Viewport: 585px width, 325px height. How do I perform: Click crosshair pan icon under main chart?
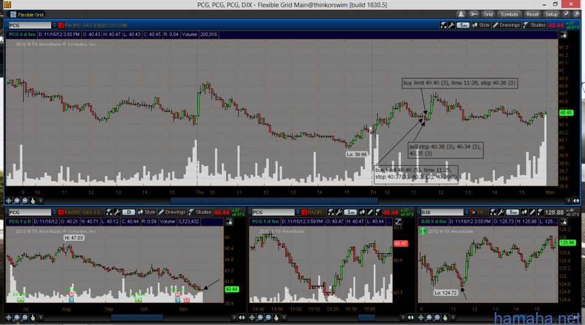pos(9,201)
